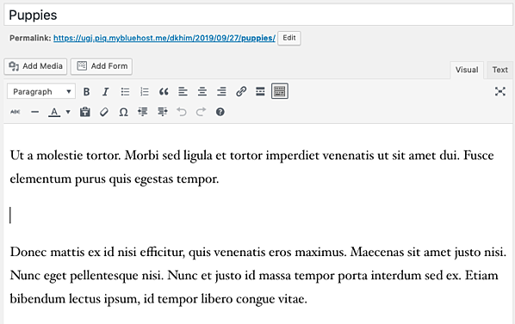
Task: Align text left
Action: click(x=183, y=91)
